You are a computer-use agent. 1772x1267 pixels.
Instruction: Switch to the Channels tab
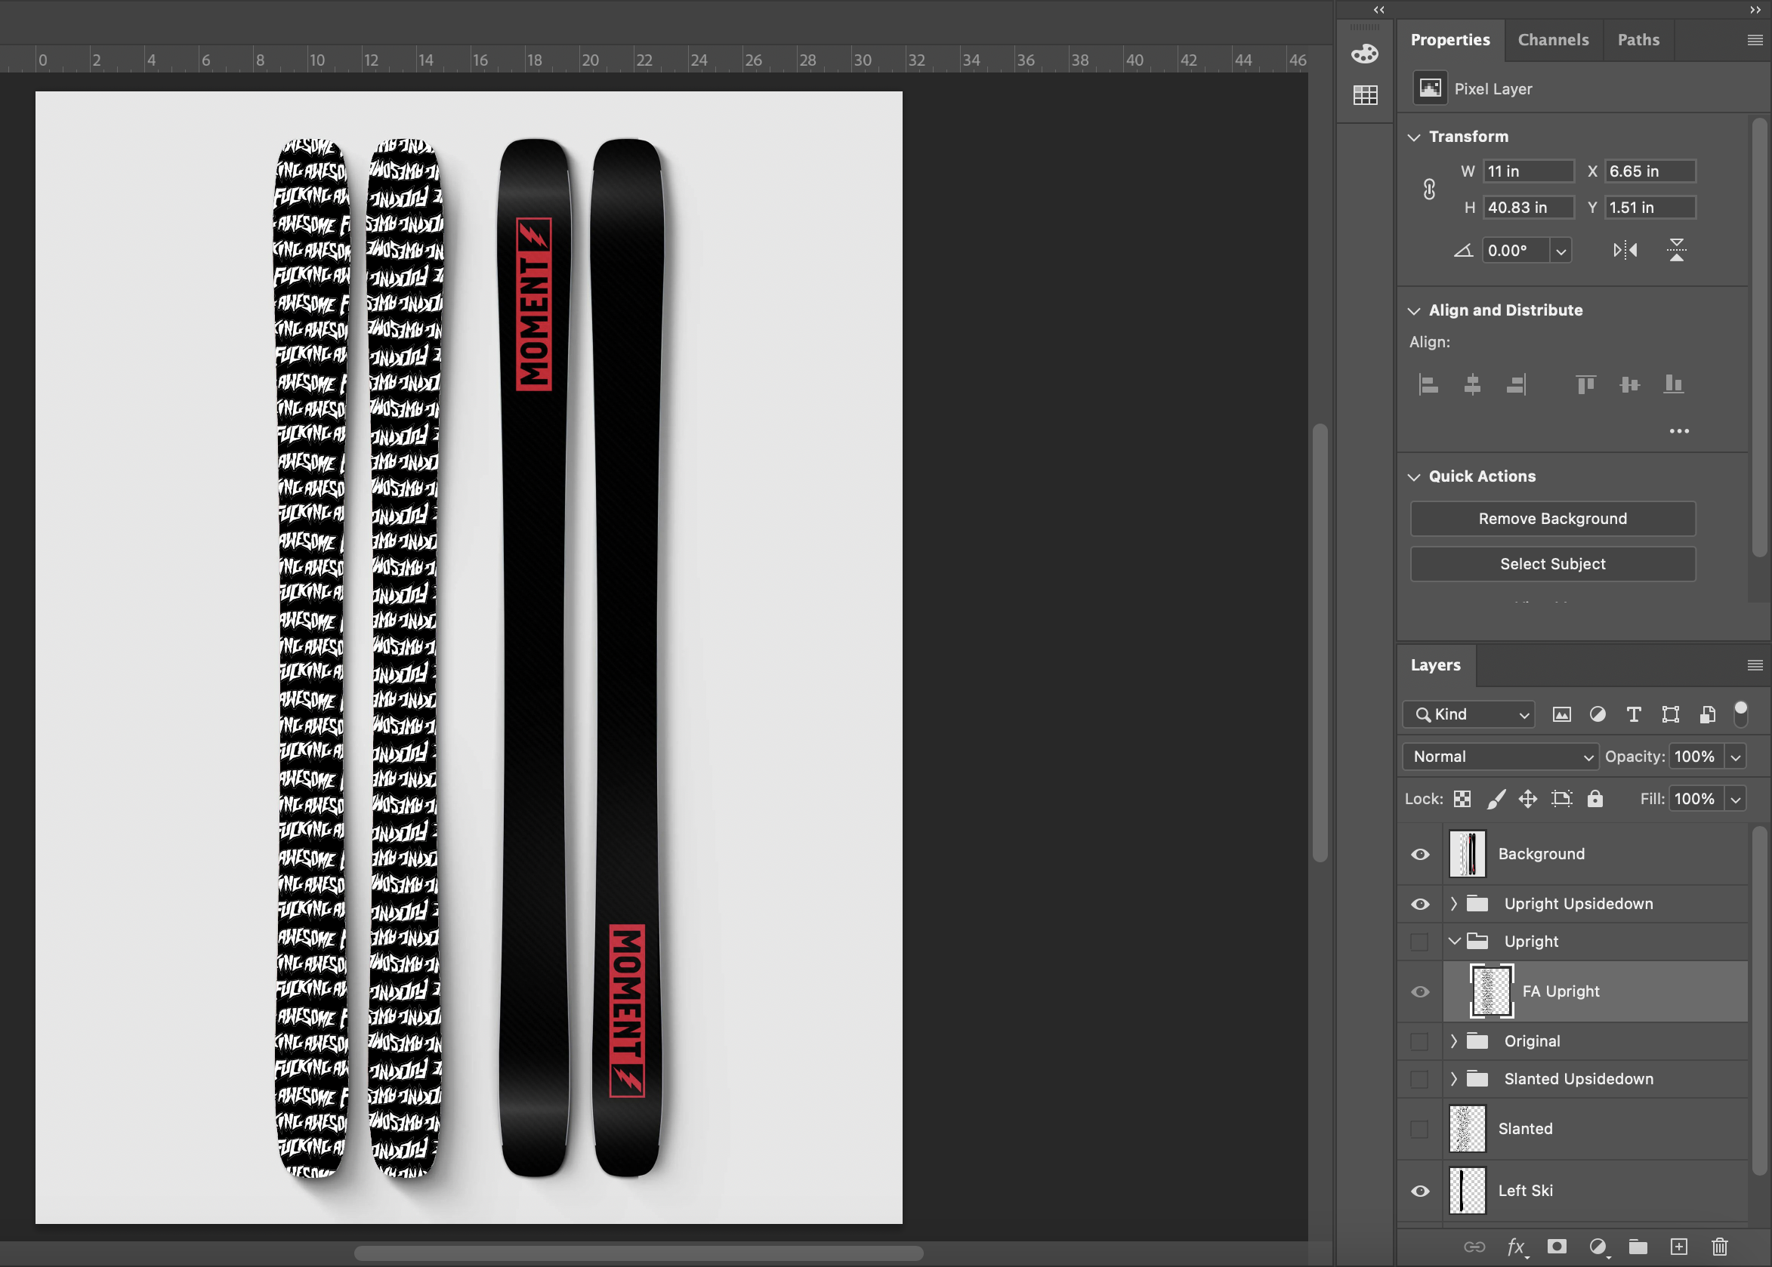click(1553, 40)
